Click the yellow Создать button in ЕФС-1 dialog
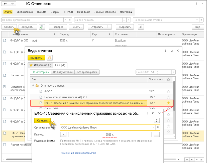Image resolution: width=207 pixels, height=163 pixels. [x=42, y=121]
